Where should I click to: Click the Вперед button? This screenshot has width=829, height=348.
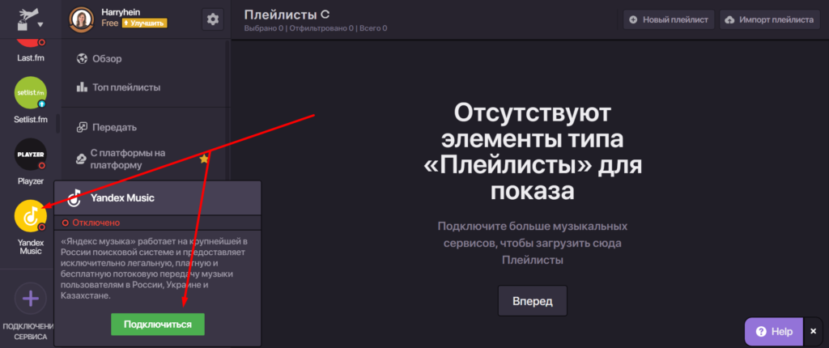532,301
